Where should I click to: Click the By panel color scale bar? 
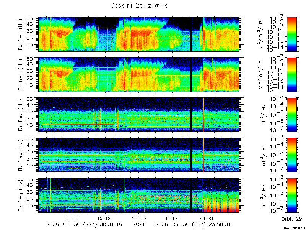click(x=291, y=155)
